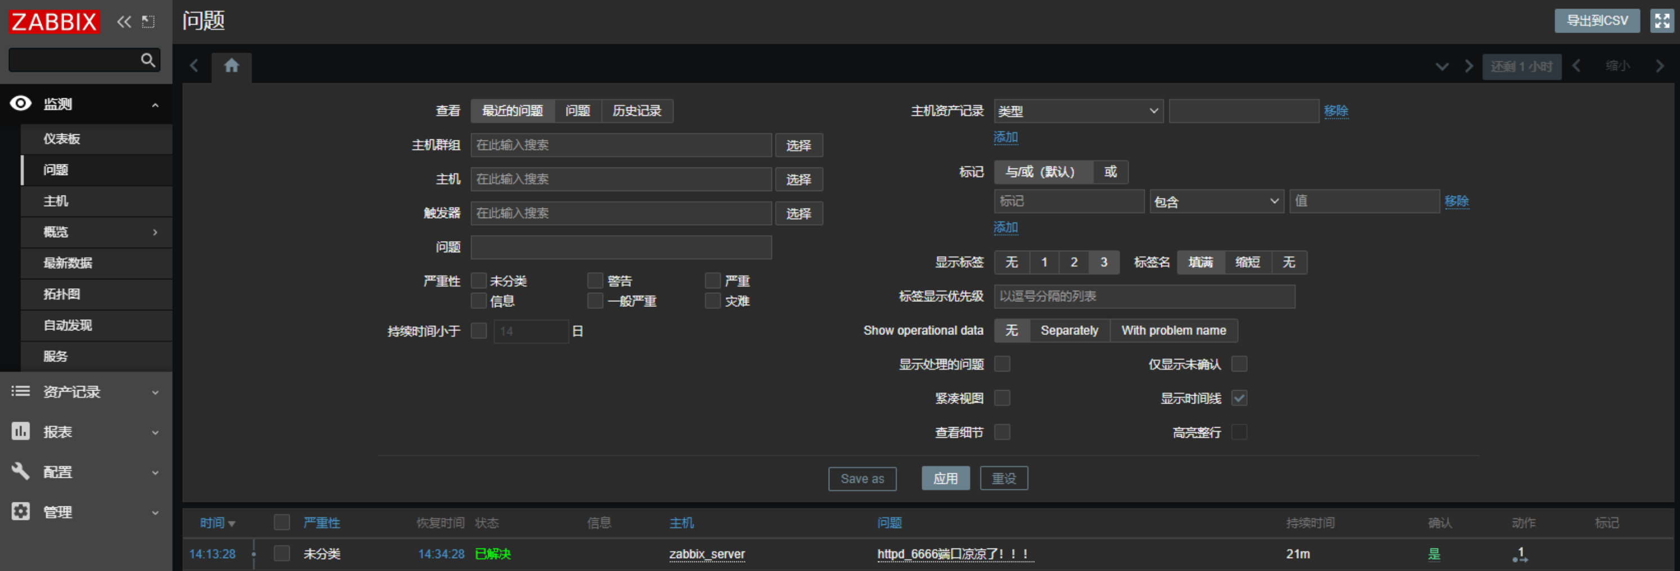The width and height of the screenshot is (1680, 571).
Task: Open the 仪表板 menu item
Action: 97,139
